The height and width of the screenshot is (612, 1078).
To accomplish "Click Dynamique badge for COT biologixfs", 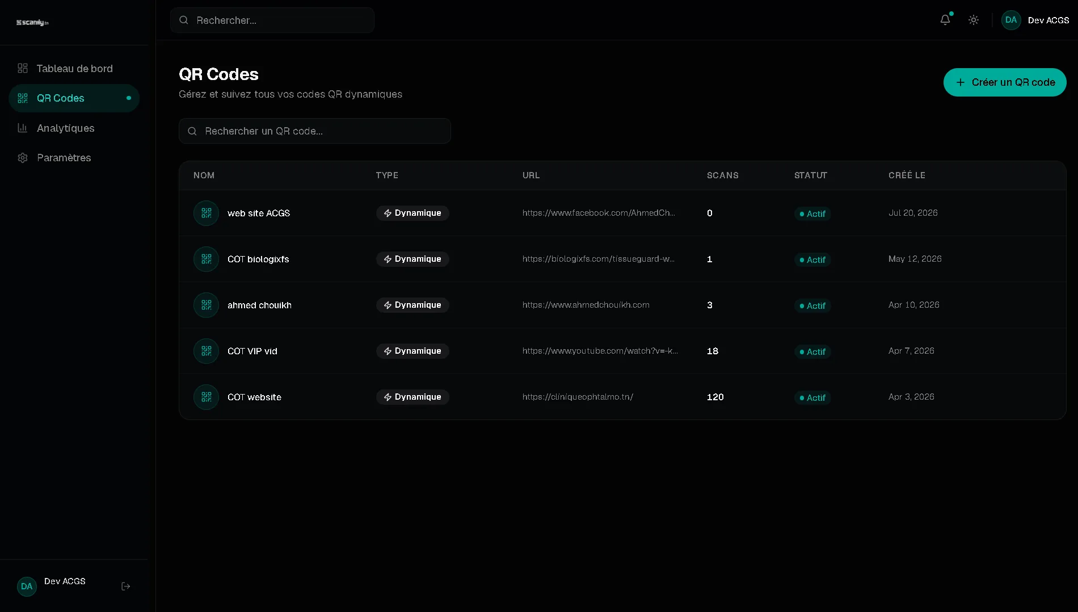I will click(x=412, y=259).
